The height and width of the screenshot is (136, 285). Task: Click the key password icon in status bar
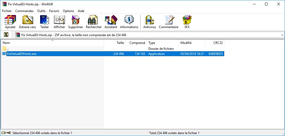coord(8,133)
